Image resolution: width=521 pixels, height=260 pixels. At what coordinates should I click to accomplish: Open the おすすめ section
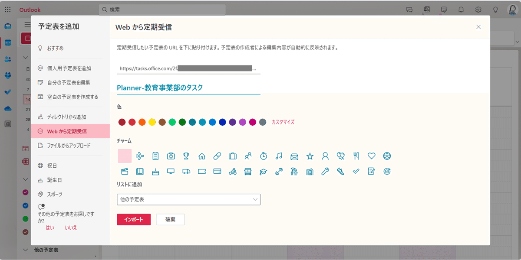(70, 48)
